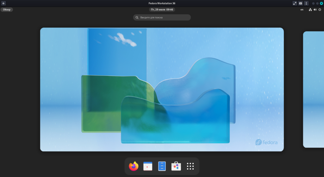Open the three-dot menu in the header
Viewport: 324px width, 177px height.
point(306,3)
